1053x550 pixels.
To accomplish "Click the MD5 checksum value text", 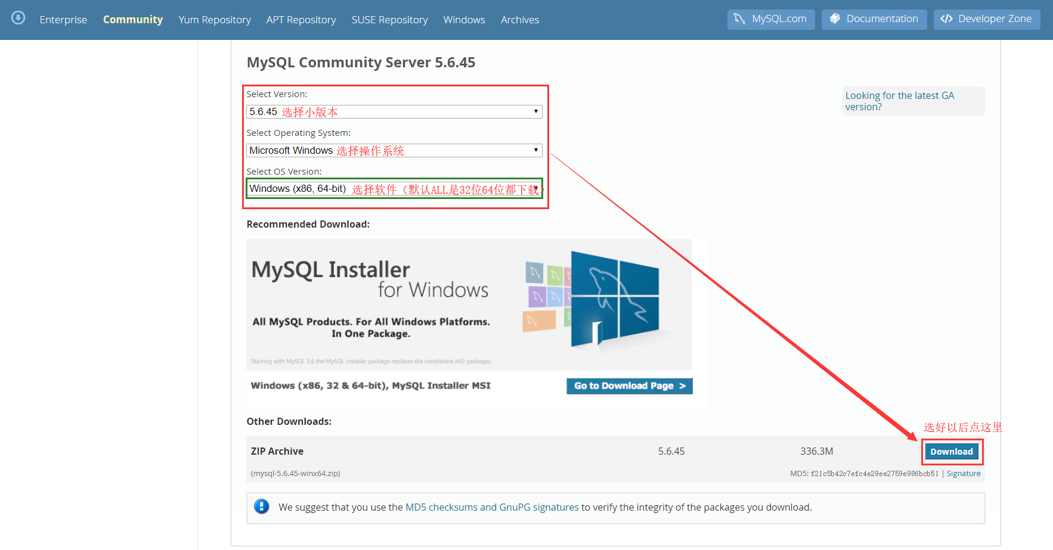I will [x=875, y=474].
